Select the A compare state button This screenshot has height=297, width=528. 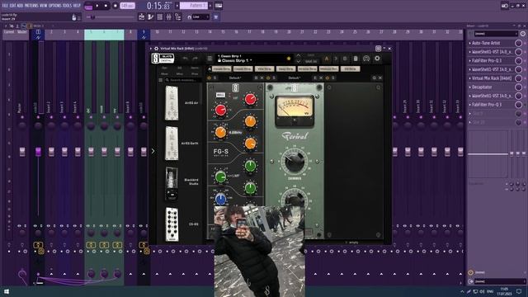pos(327,59)
